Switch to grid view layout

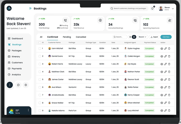134,37
